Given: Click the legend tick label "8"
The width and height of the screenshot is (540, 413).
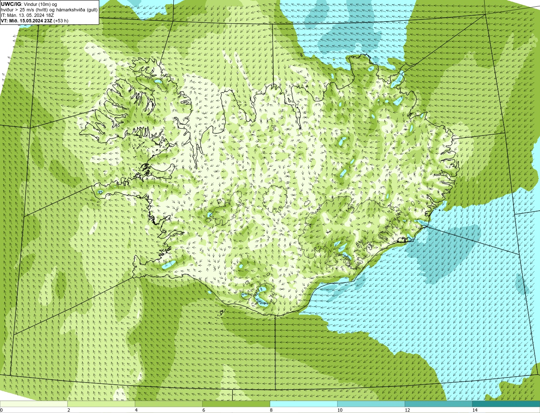Looking at the screenshot, I should tap(271, 410).
